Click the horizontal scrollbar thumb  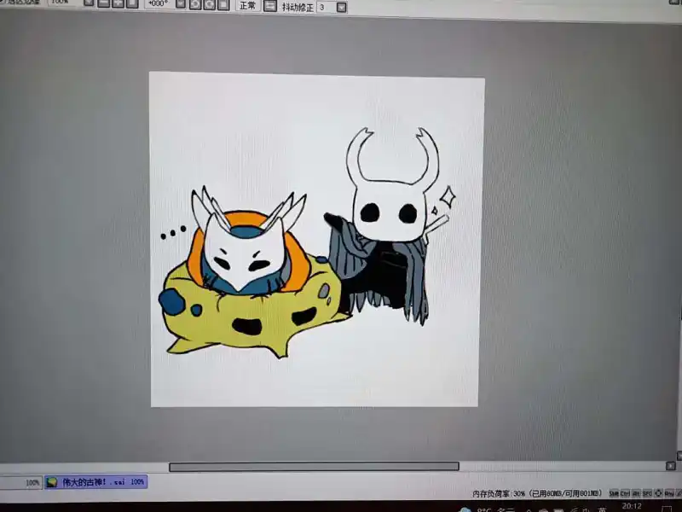coord(314,467)
